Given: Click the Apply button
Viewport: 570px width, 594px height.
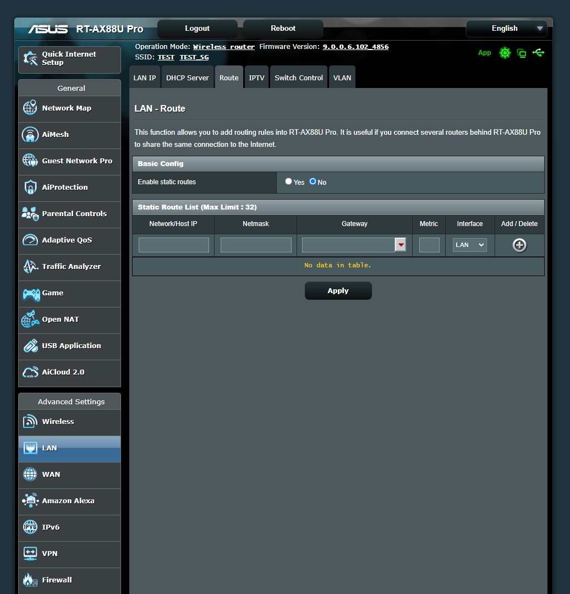Looking at the screenshot, I should tap(338, 290).
